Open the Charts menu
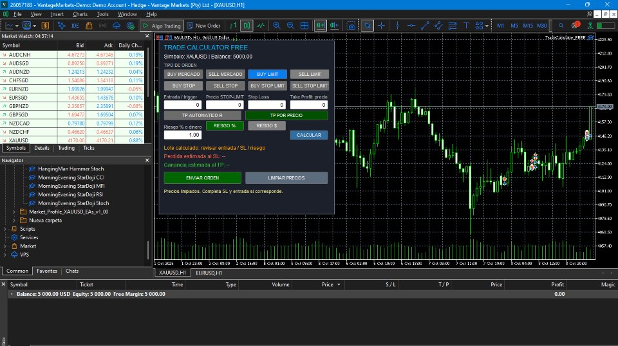This screenshot has height=346, width=618. (80, 14)
